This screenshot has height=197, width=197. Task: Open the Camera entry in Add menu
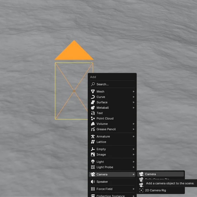point(112,174)
